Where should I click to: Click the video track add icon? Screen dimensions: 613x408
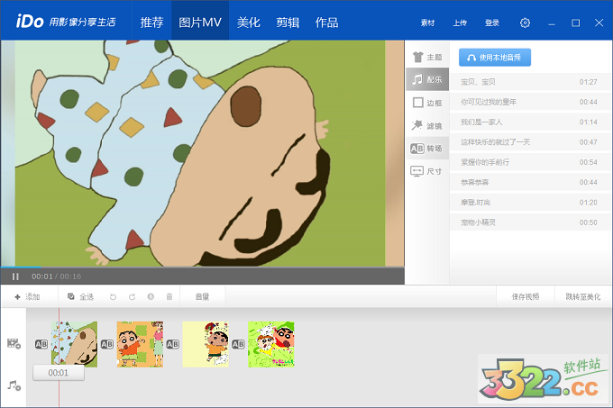pyautogui.click(x=14, y=343)
